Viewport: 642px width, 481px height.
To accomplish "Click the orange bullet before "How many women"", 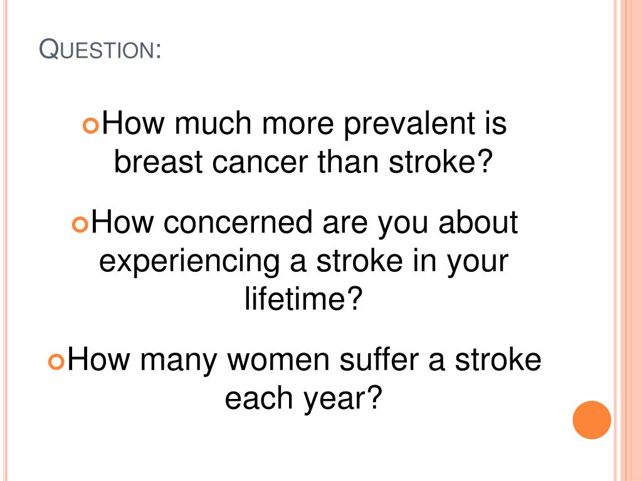I will 56,361.
